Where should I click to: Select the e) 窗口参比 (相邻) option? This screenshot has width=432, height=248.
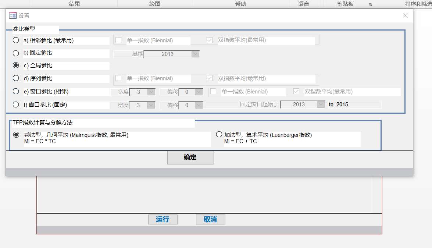coord(15,91)
